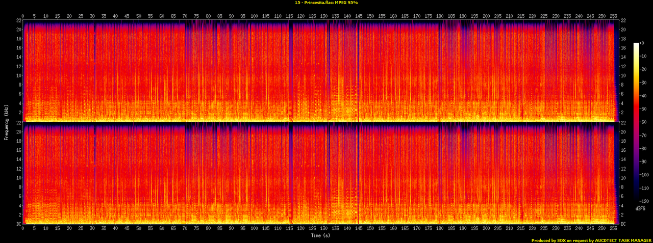The height and width of the screenshot is (243, 653).
Task: Click the 'Time (s)' axis label
Action: (x=320, y=235)
